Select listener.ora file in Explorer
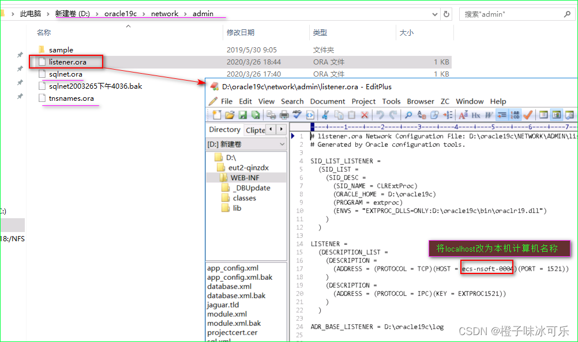This screenshot has height=342, width=578. 67,62
